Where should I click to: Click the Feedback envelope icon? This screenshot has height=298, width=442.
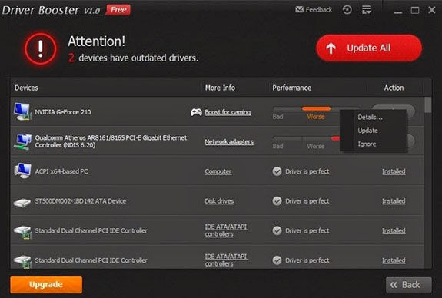pos(299,10)
